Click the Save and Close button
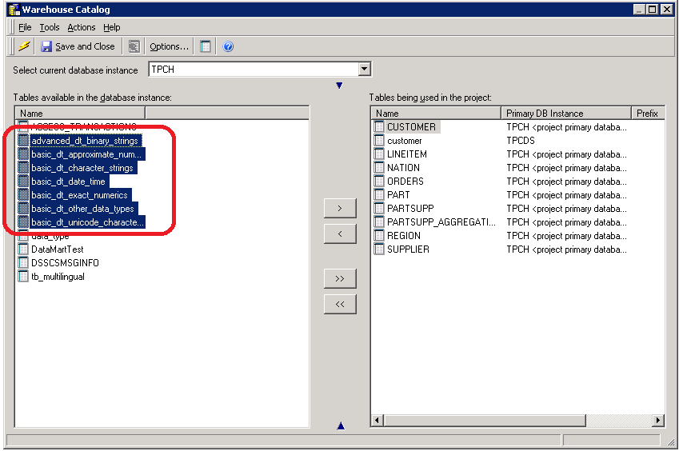 tap(78, 46)
